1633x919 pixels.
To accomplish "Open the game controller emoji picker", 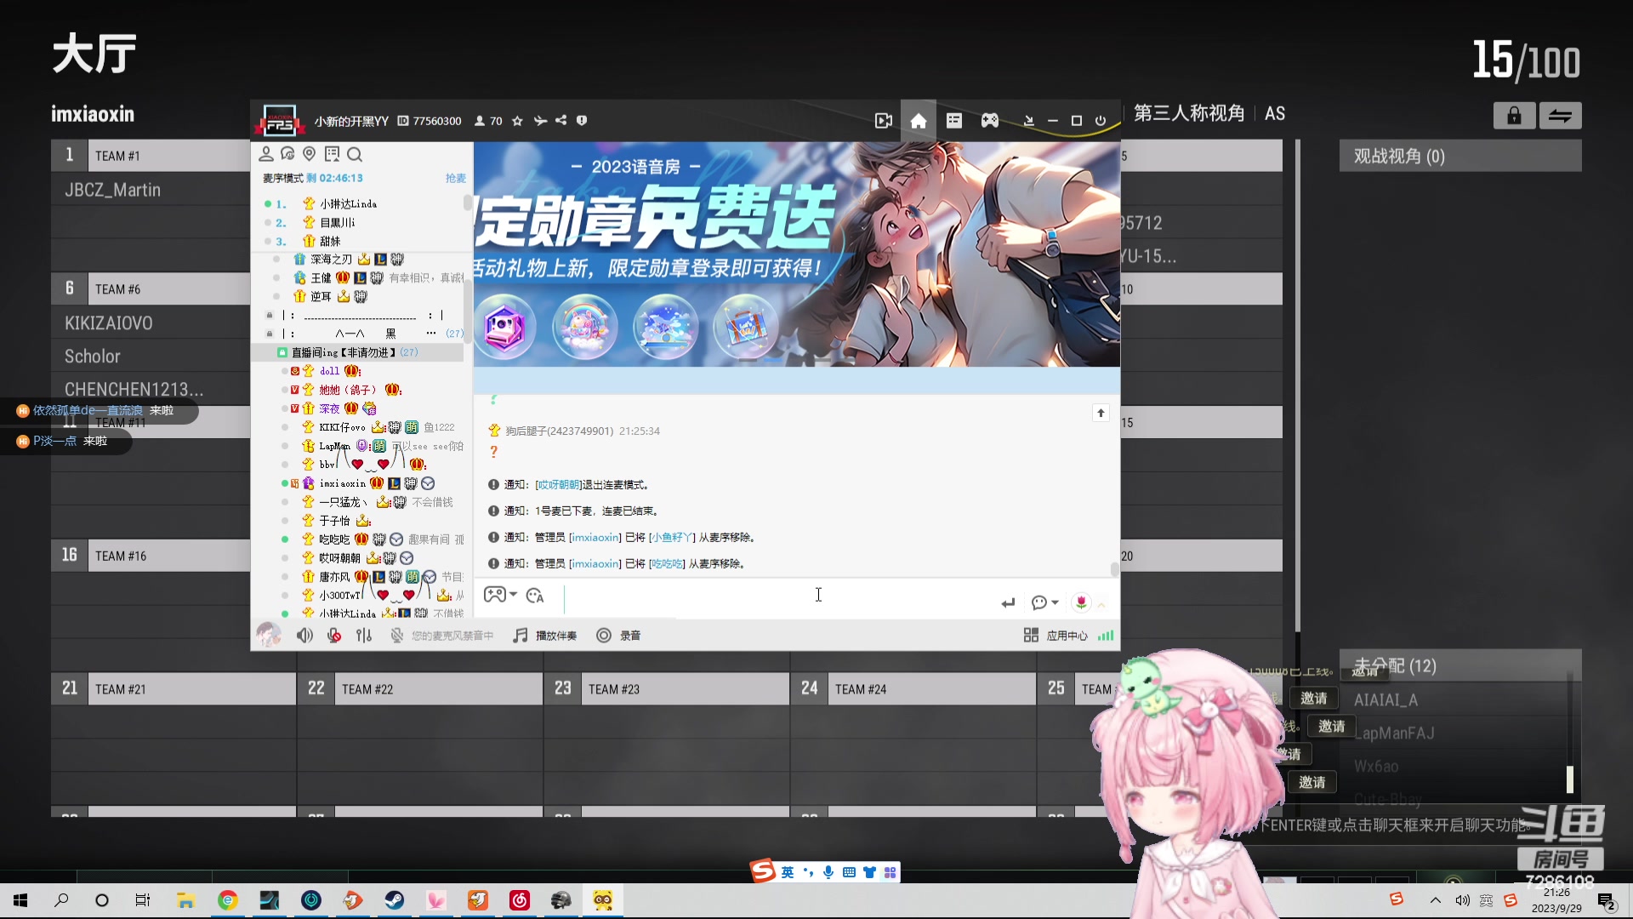I will click(494, 594).
